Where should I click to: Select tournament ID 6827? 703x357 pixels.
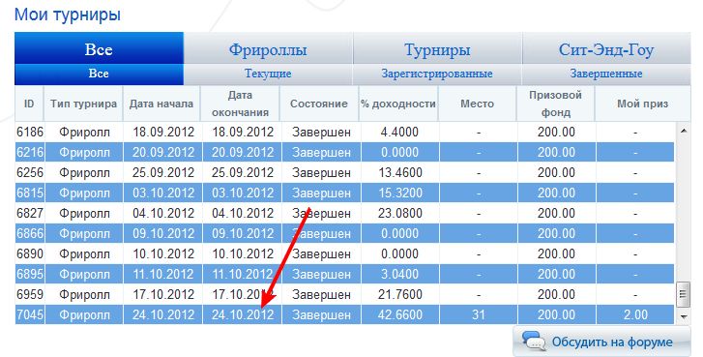30,213
